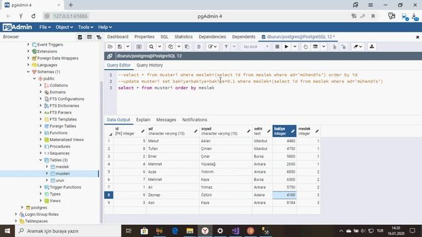
Task: Switch to the Statistics tab
Action: coord(183,37)
